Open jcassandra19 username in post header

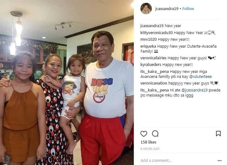167,9
